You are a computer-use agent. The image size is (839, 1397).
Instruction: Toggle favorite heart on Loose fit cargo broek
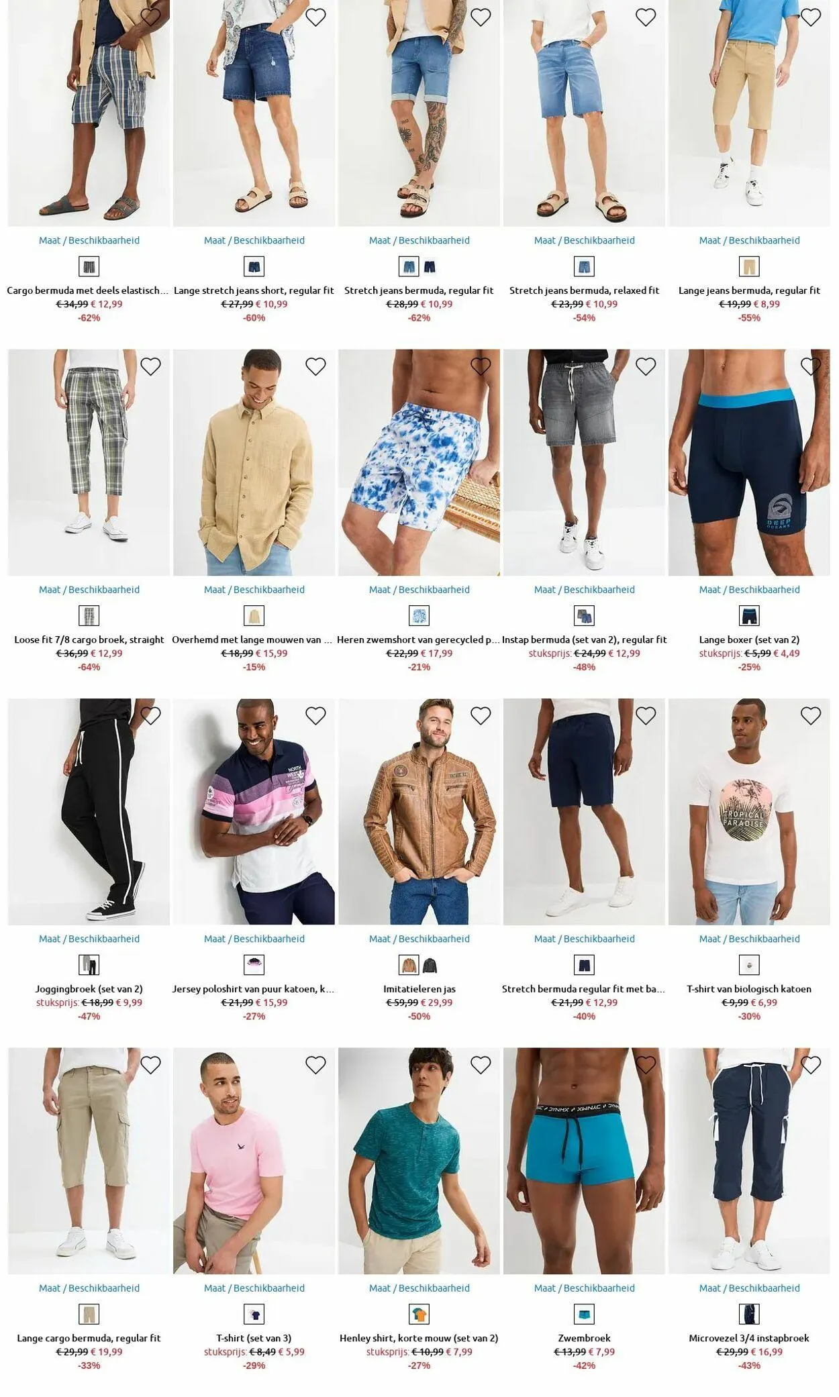150,366
